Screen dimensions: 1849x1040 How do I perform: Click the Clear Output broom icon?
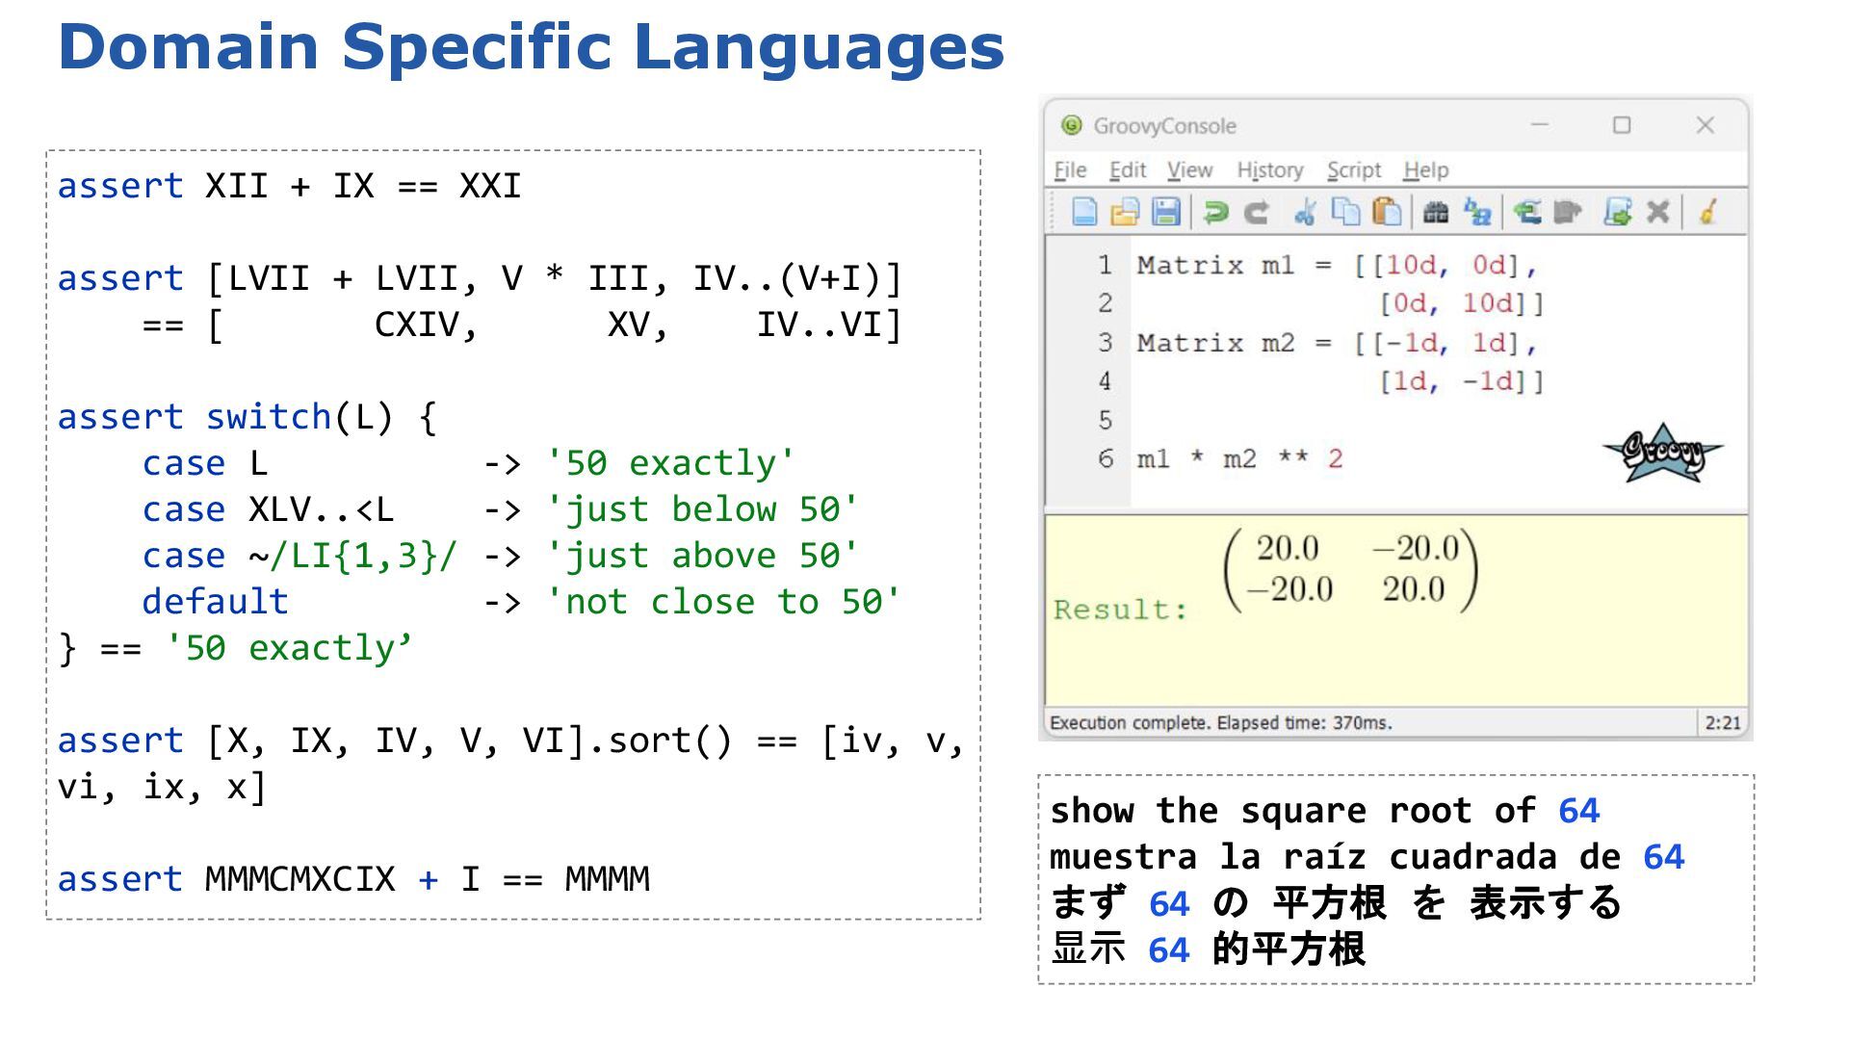click(x=1708, y=211)
